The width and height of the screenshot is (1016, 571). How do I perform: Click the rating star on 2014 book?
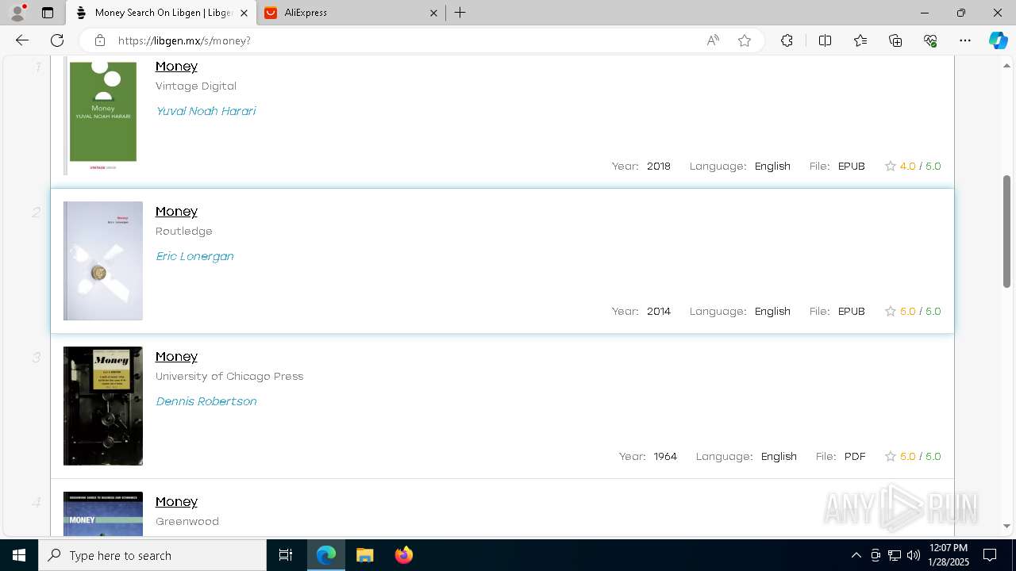click(x=891, y=311)
